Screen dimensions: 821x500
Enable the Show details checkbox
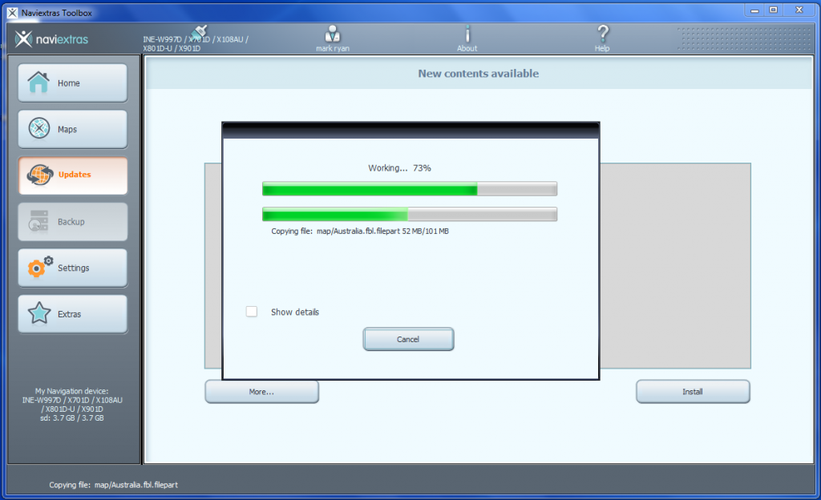tap(253, 312)
